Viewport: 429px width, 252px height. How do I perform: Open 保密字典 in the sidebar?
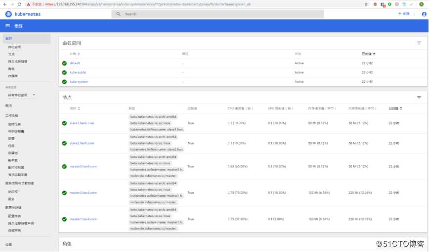click(x=14, y=231)
